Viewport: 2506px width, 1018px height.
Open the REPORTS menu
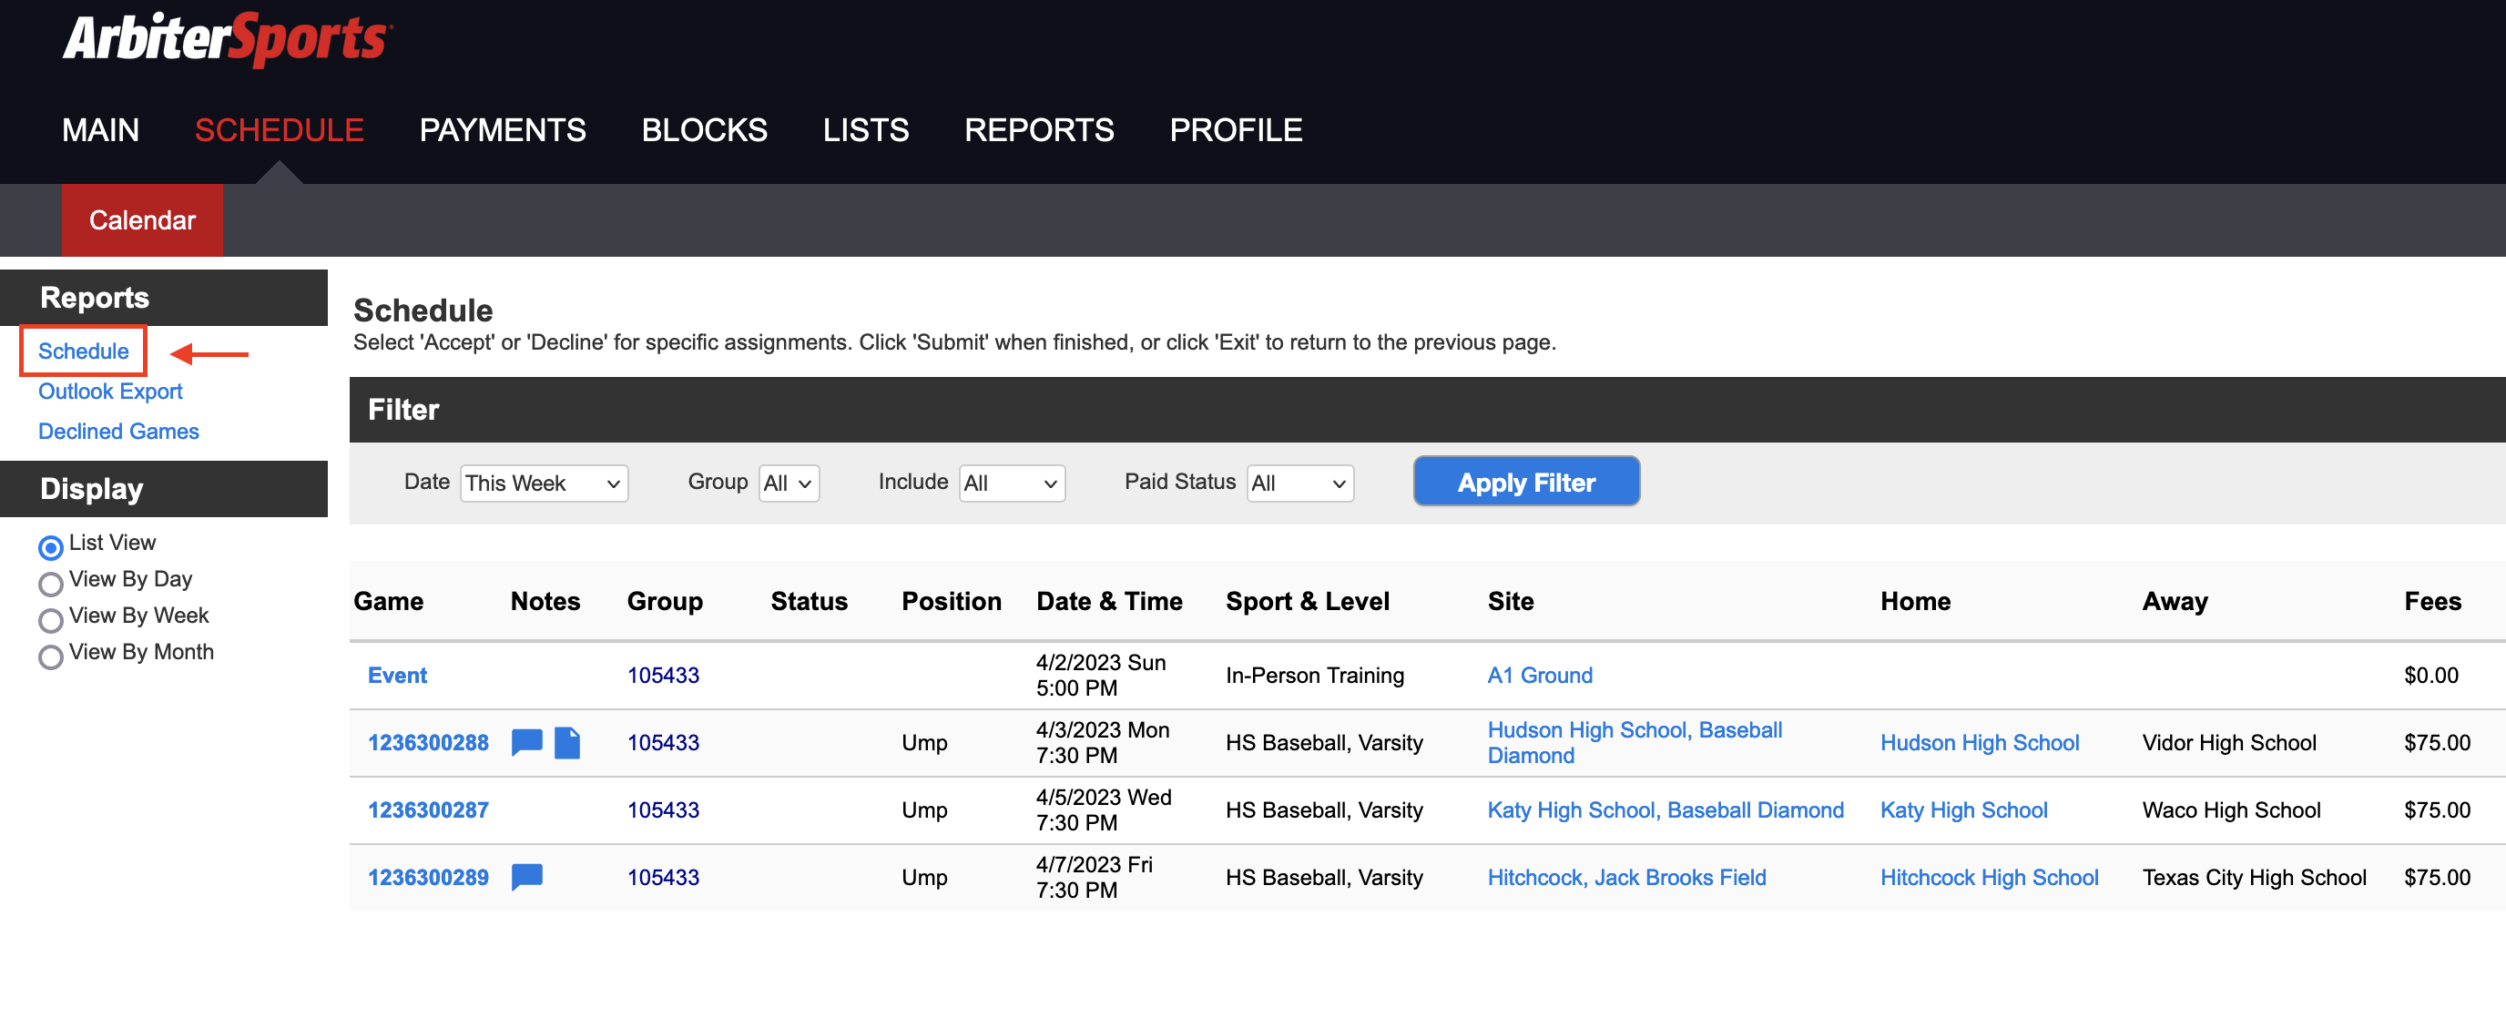pos(1039,129)
